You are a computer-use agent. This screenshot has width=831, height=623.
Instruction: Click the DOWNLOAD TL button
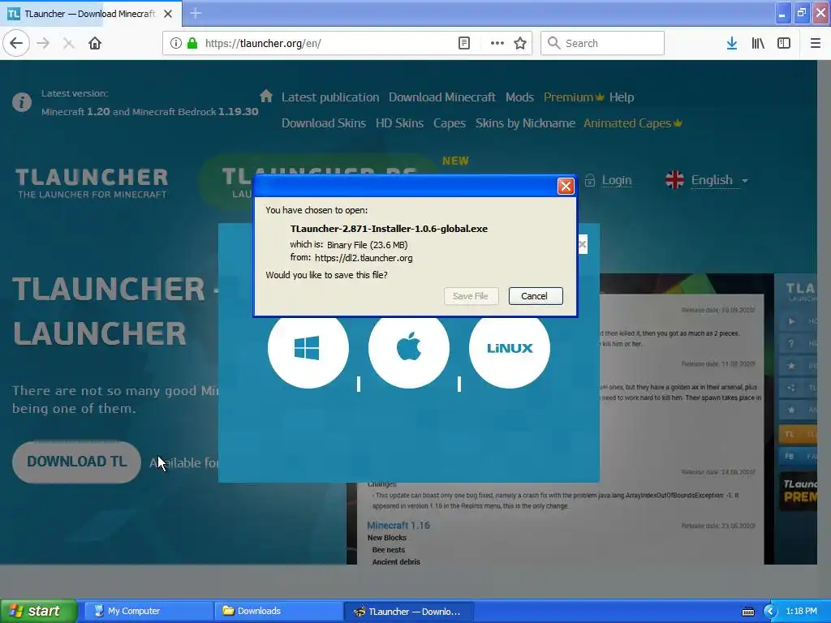tap(77, 462)
